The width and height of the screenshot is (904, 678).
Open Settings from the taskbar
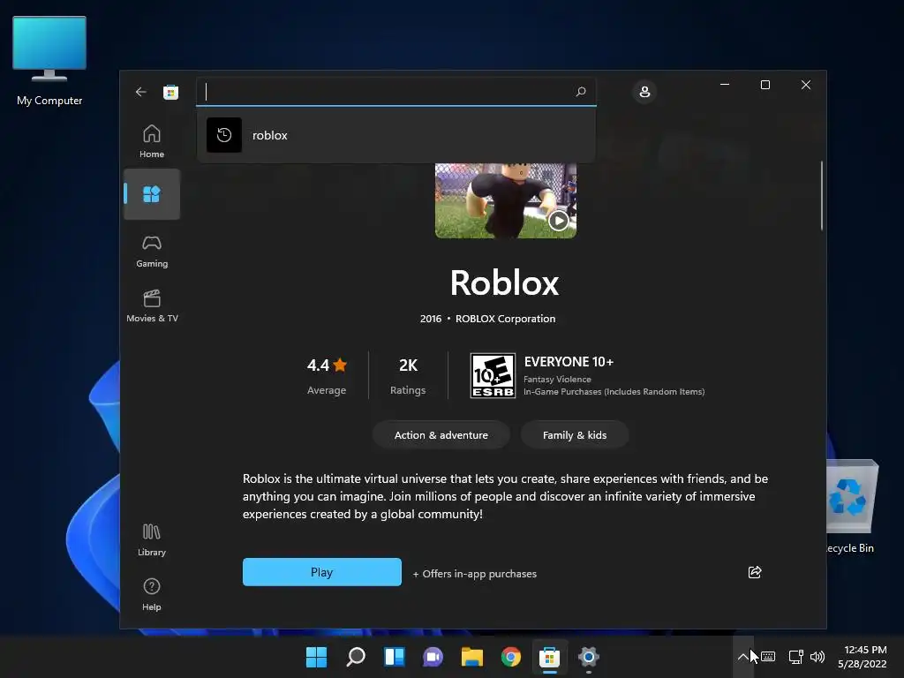click(x=589, y=657)
